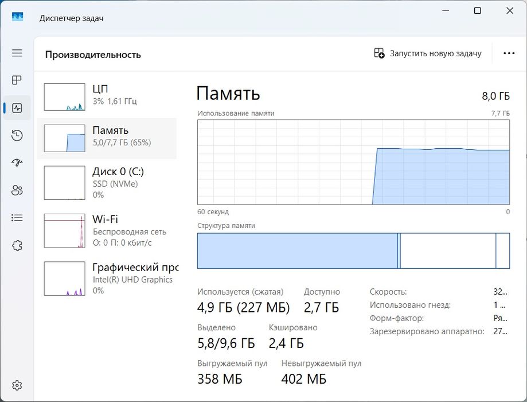Select Графический процессор item

107,279
